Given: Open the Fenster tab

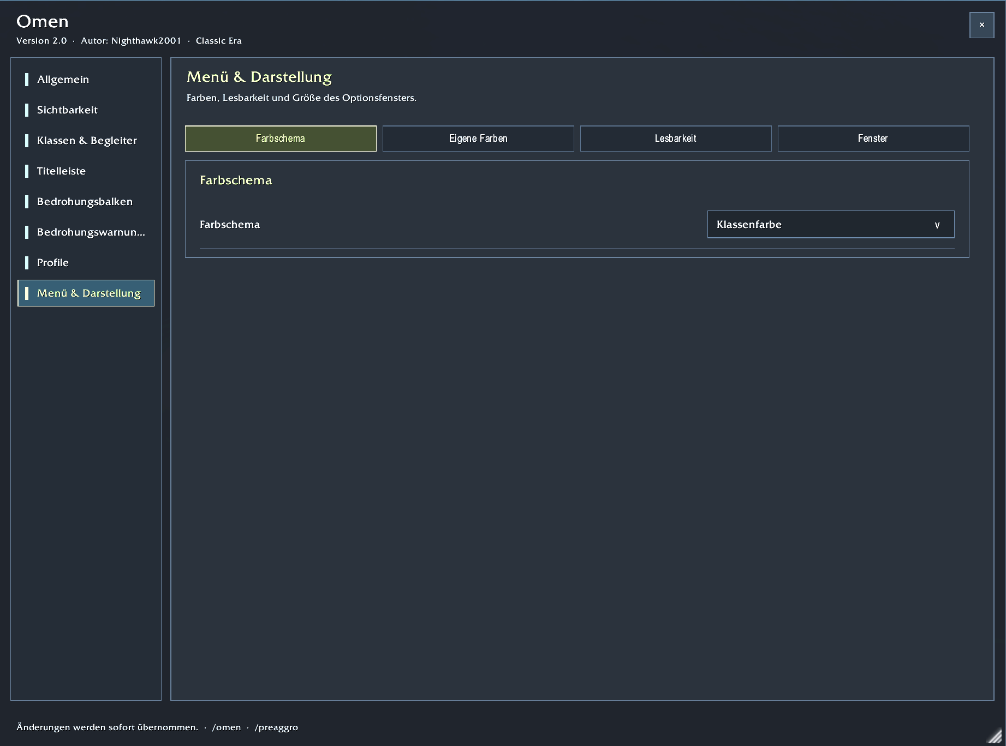Looking at the screenshot, I should (873, 139).
